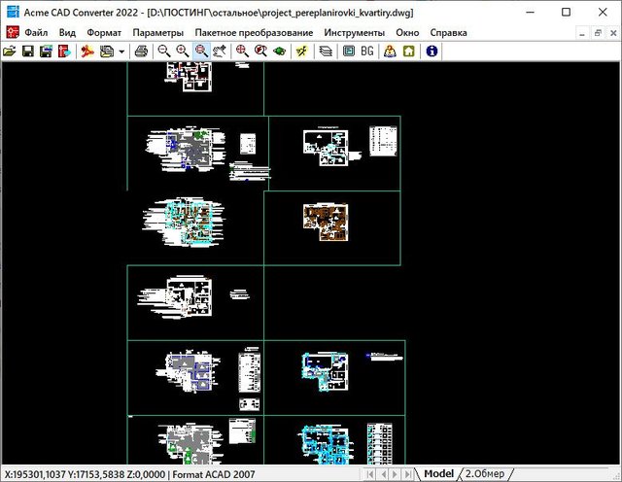Screen dimensions: 622x482
Task: Toggle the highlighted Zoom Window tool
Action: 201,51
